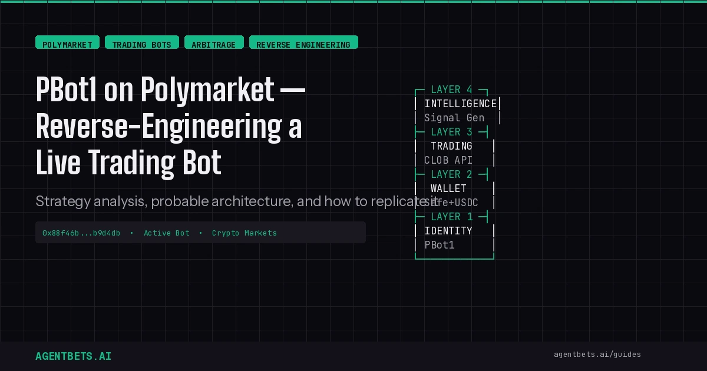This screenshot has height=371, width=707.
Task: Click the REVERSE ENGINEERING tag
Action: pos(303,42)
